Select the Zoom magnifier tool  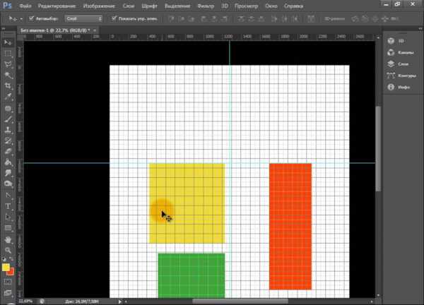point(8,251)
